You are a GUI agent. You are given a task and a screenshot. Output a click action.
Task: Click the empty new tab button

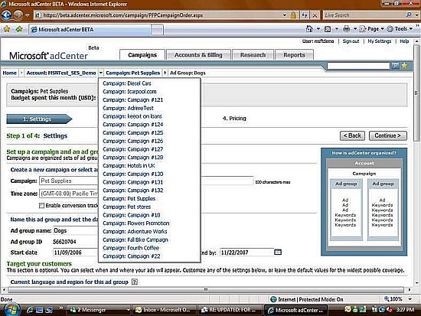click(x=158, y=30)
